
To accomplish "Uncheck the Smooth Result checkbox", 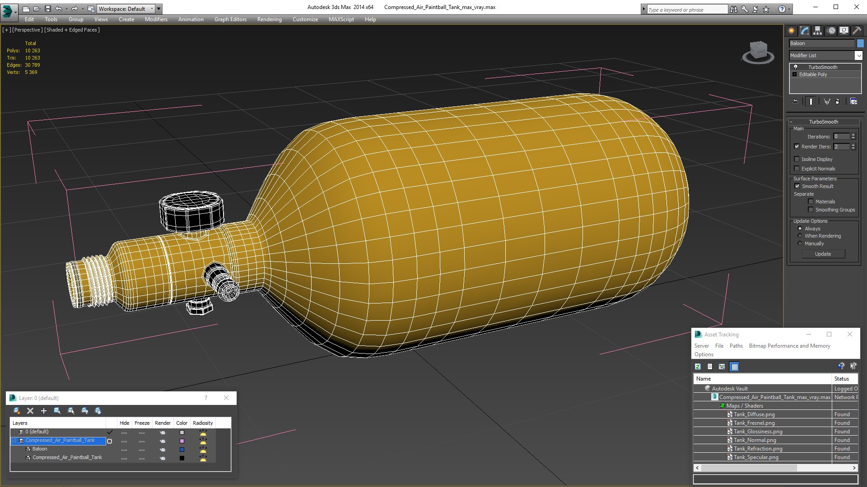I will [797, 186].
